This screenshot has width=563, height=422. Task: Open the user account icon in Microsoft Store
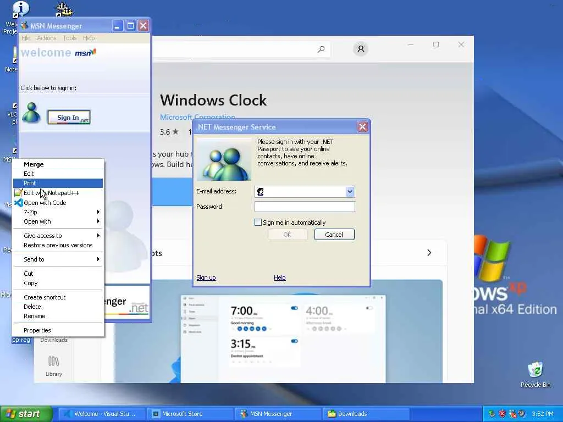361,49
